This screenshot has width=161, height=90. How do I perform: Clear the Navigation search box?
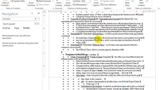tap(35, 19)
